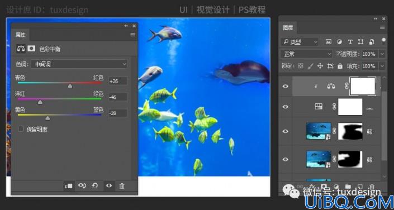Click the view previous state icon
Image resolution: width=394 pixels, height=210 pixels.
(x=82, y=186)
